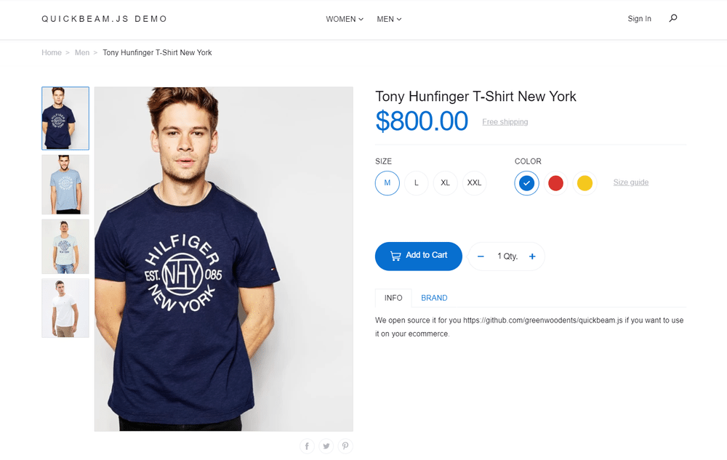The width and height of the screenshot is (727, 460).
Task: Pick size XXL
Action: click(474, 183)
